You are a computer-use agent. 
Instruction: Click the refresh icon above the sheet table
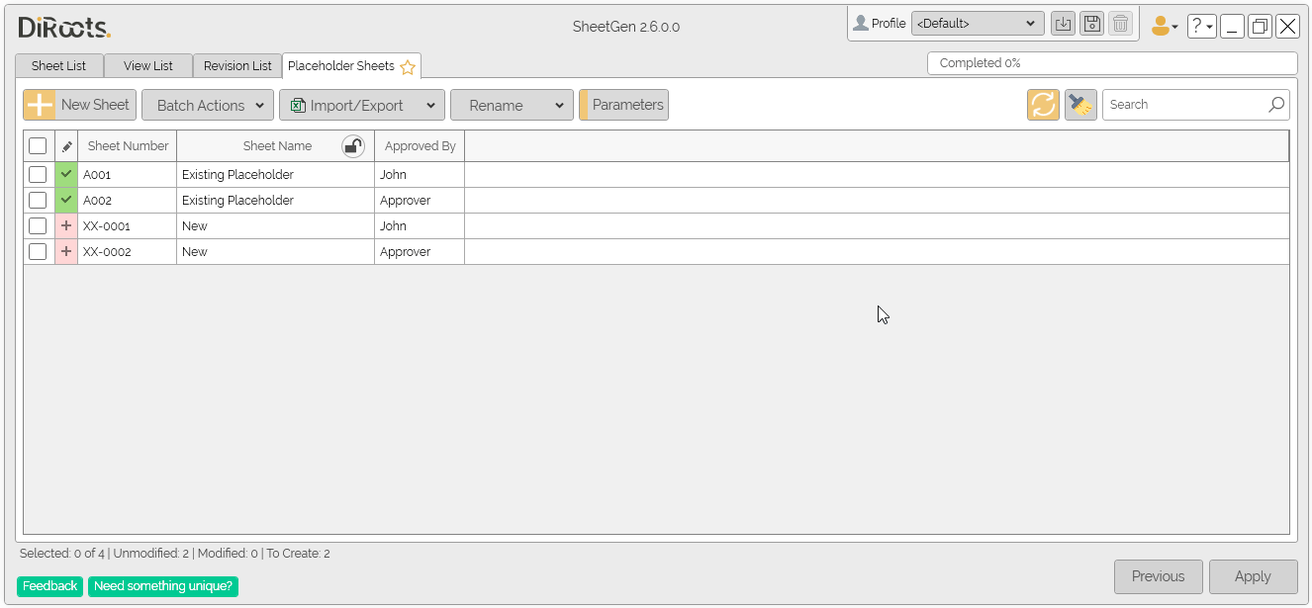point(1043,104)
